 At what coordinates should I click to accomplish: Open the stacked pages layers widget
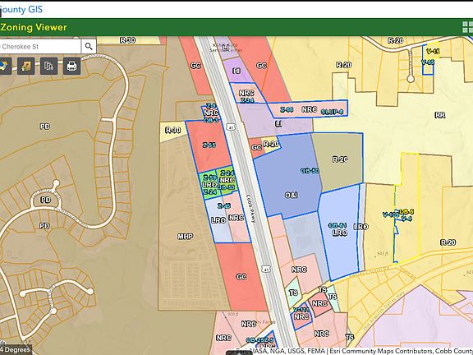click(x=48, y=66)
